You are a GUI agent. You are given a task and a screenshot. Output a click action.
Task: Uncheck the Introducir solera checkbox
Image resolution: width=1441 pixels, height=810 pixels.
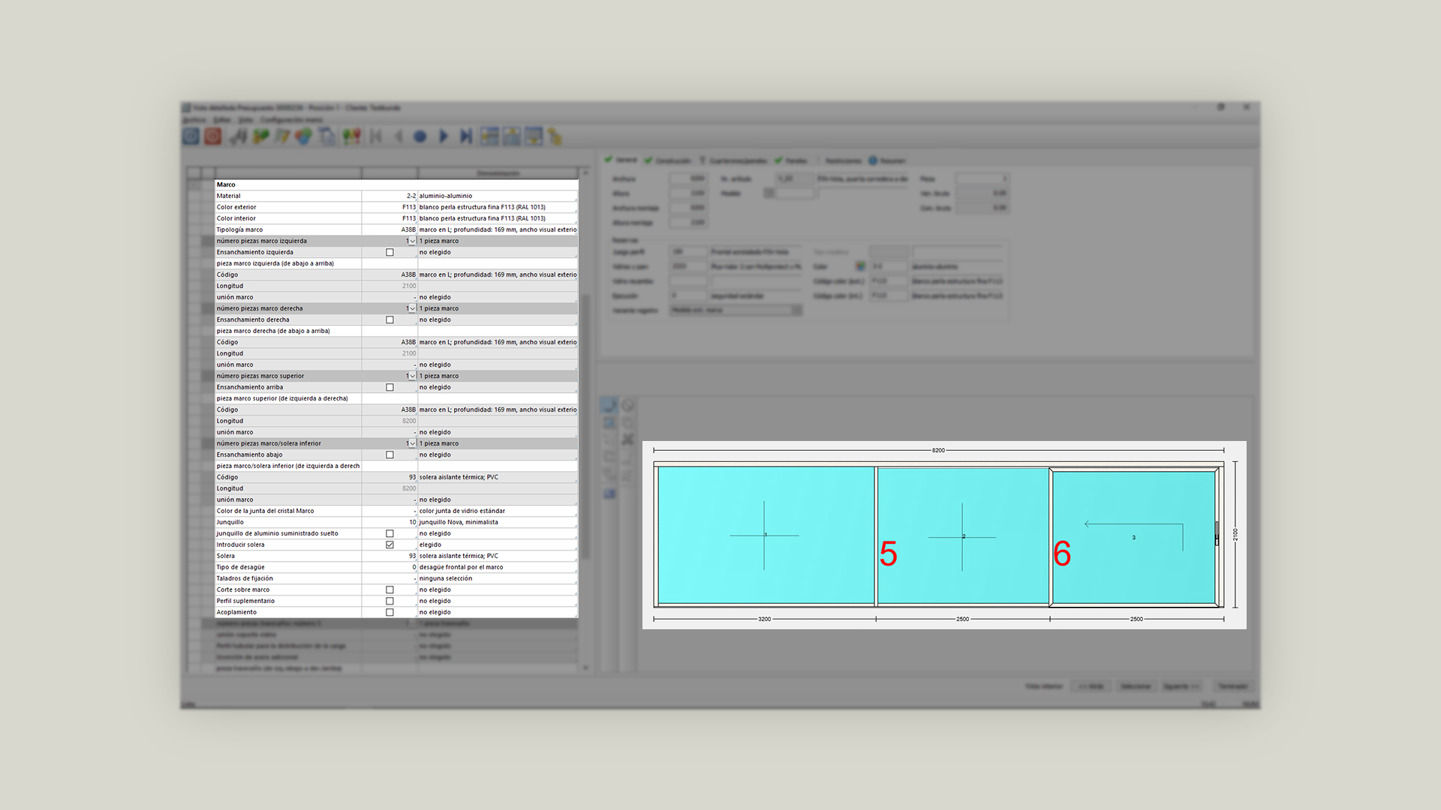pyautogui.click(x=390, y=545)
